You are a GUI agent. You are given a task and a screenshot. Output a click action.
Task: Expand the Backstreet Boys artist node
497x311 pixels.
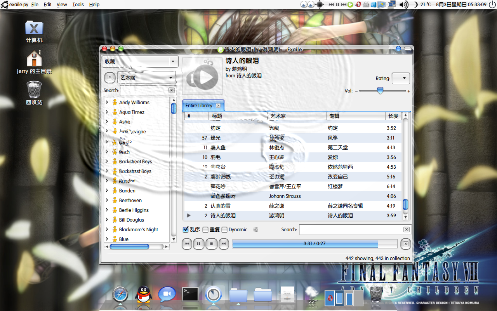click(107, 161)
